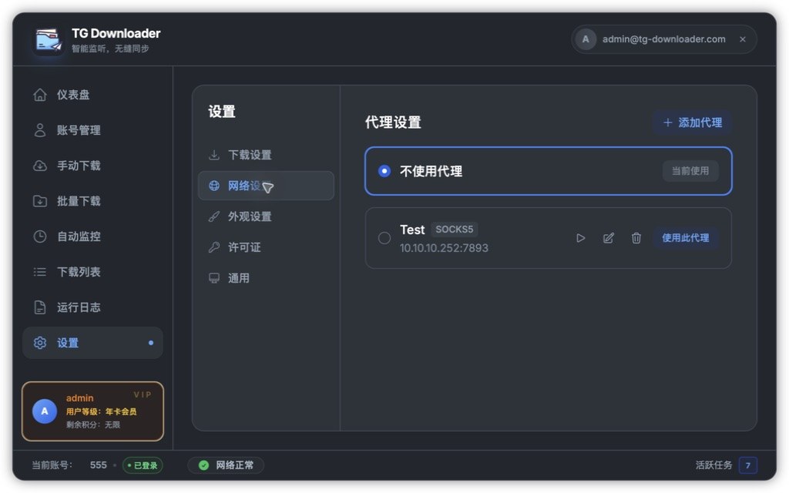Click the active tasks count 7
The width and height of the screenshot is (789, 493).
point(747,465)
